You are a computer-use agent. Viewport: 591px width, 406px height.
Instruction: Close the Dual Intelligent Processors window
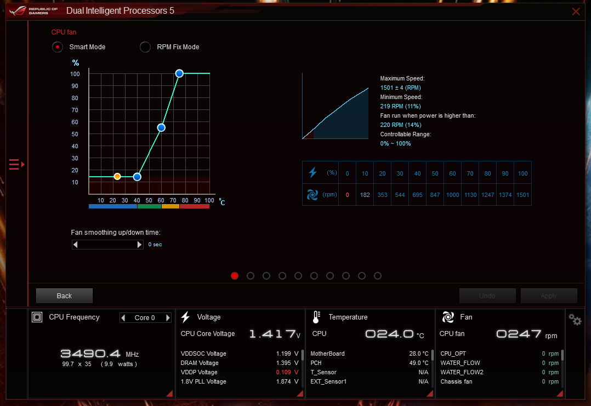pos(576,11)
